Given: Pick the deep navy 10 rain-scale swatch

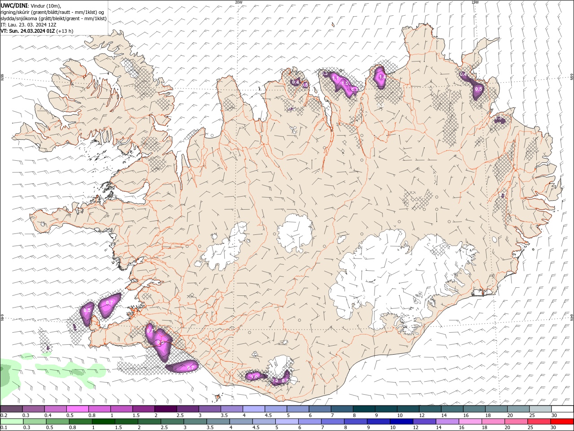Looking at the screenshot, I should point(401,422).
